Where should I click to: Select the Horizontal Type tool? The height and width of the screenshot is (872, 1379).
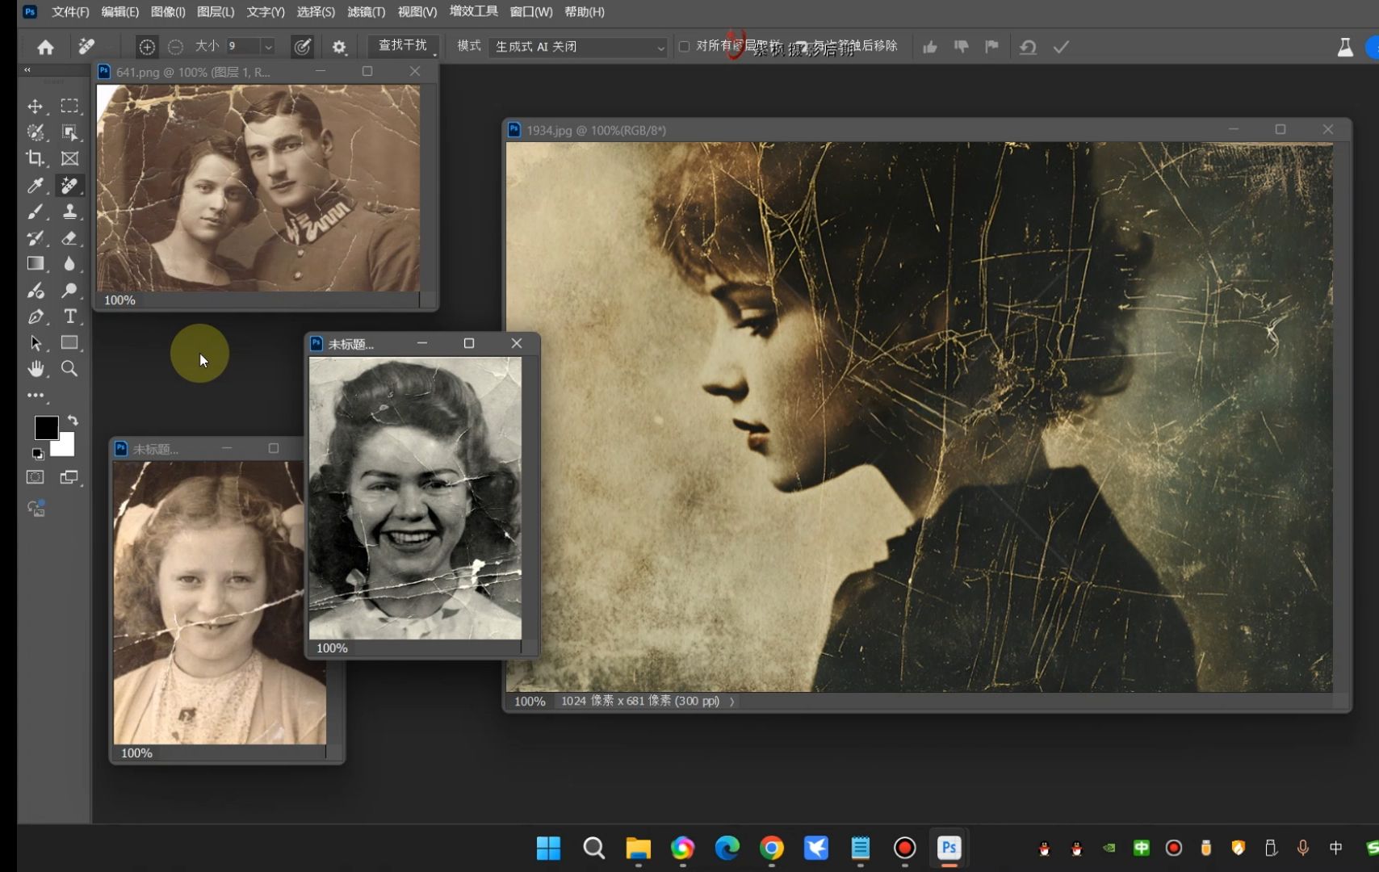coord(70,317)
